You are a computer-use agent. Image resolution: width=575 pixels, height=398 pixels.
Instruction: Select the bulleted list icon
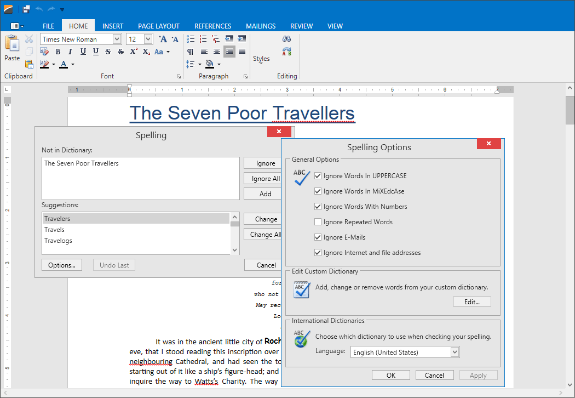(x=191, y=38)
